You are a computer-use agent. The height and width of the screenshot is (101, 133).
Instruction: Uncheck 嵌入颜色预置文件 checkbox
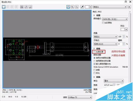tap(94, 64)
